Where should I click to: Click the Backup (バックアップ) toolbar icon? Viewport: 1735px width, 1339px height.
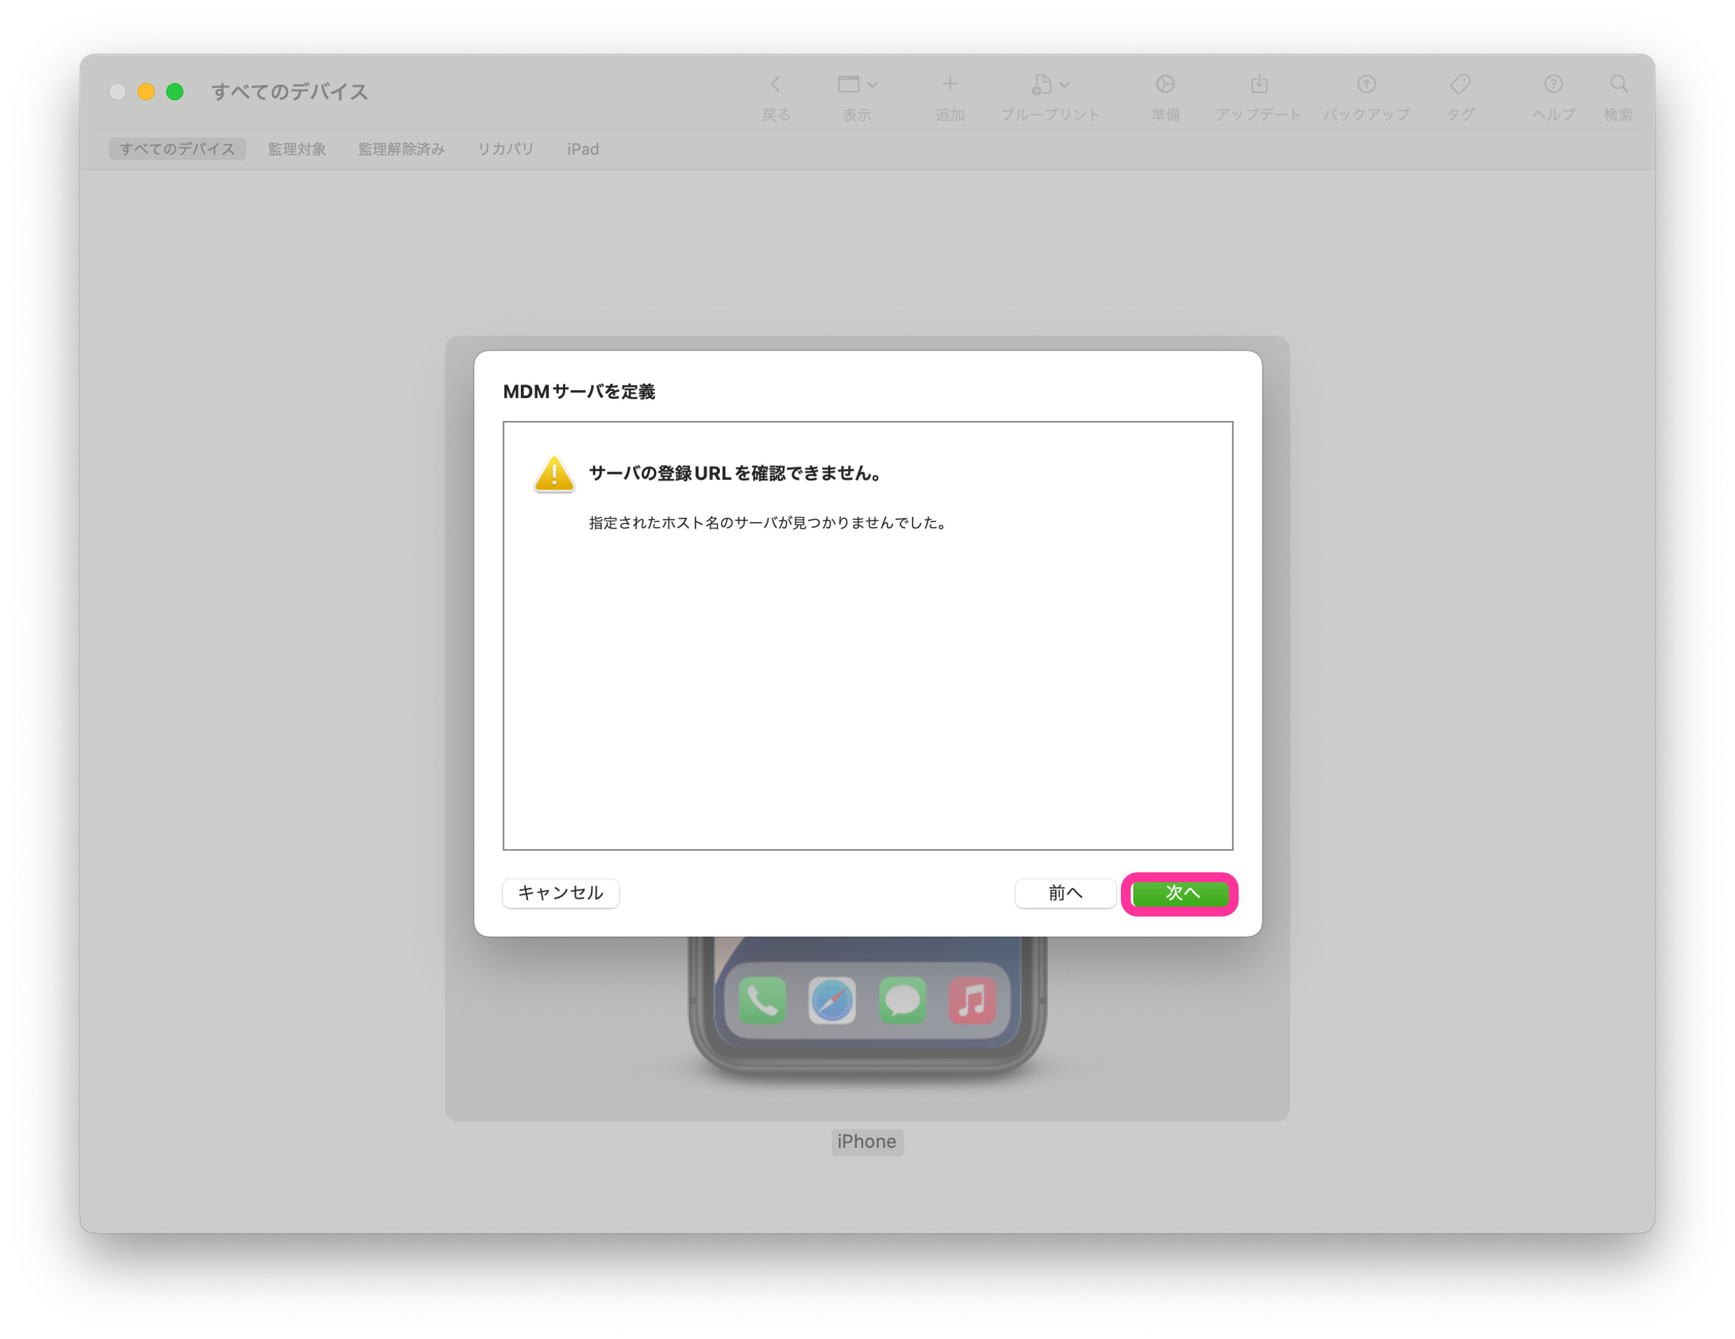pos(1366,84)
